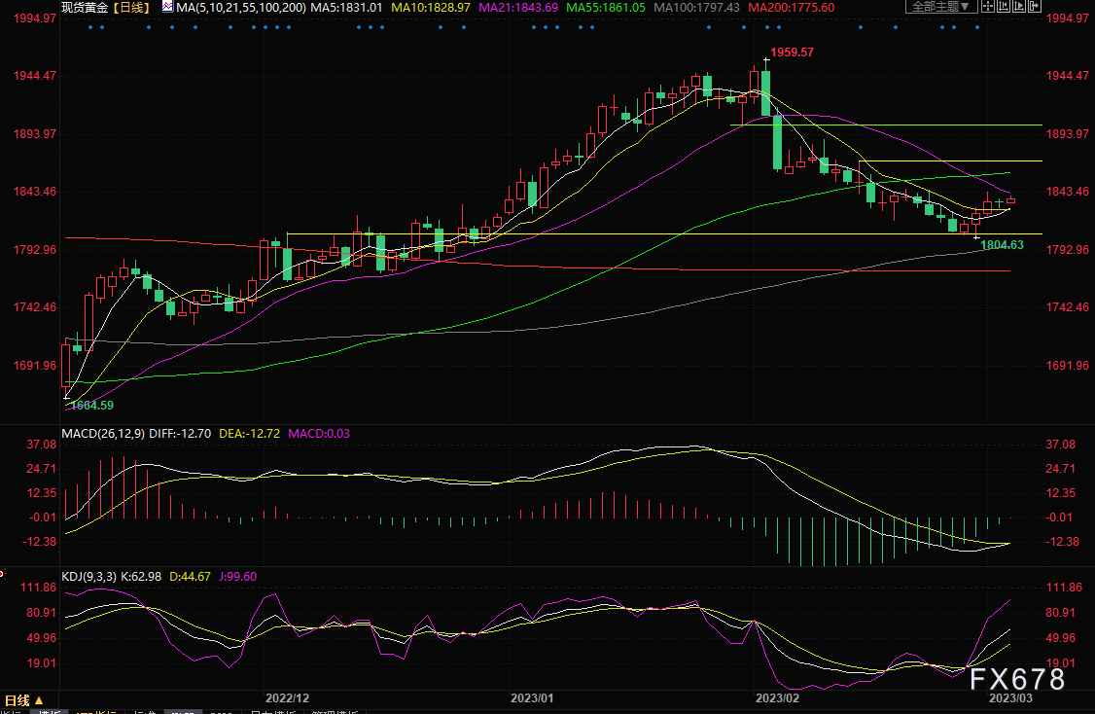Open the 全部主题 theme dropdown
This screenshot has height=714, width=1095.
point(941,7)
